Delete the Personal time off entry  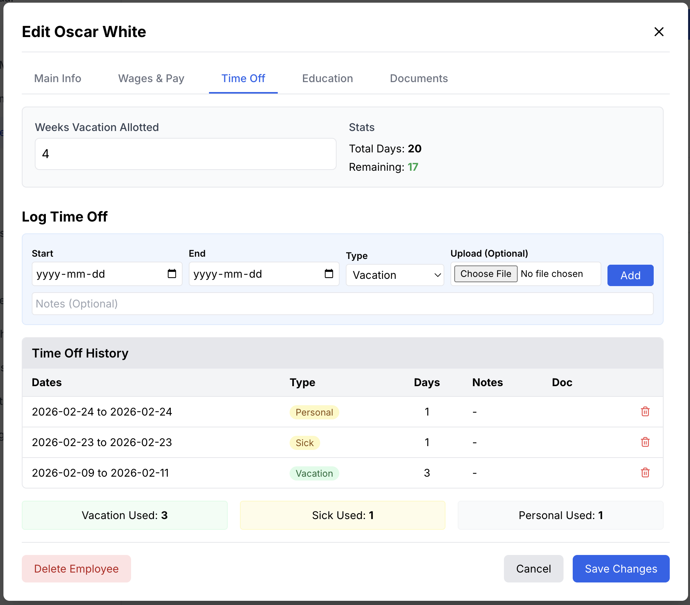click(645, 412)
